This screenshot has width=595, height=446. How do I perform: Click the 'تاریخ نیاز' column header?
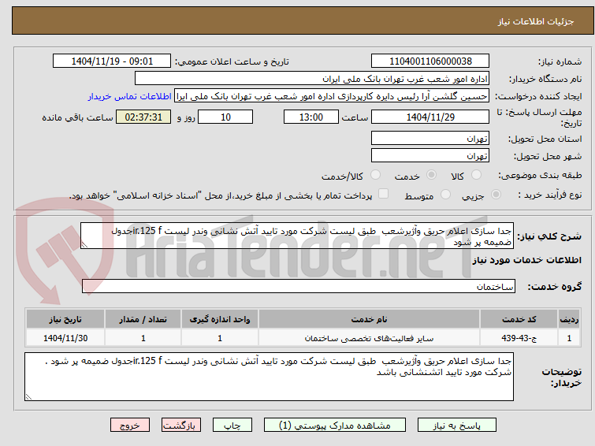65,319
